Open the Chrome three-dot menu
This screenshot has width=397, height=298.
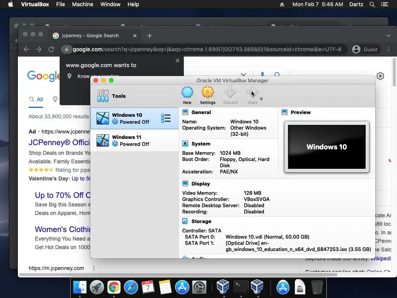388,49
